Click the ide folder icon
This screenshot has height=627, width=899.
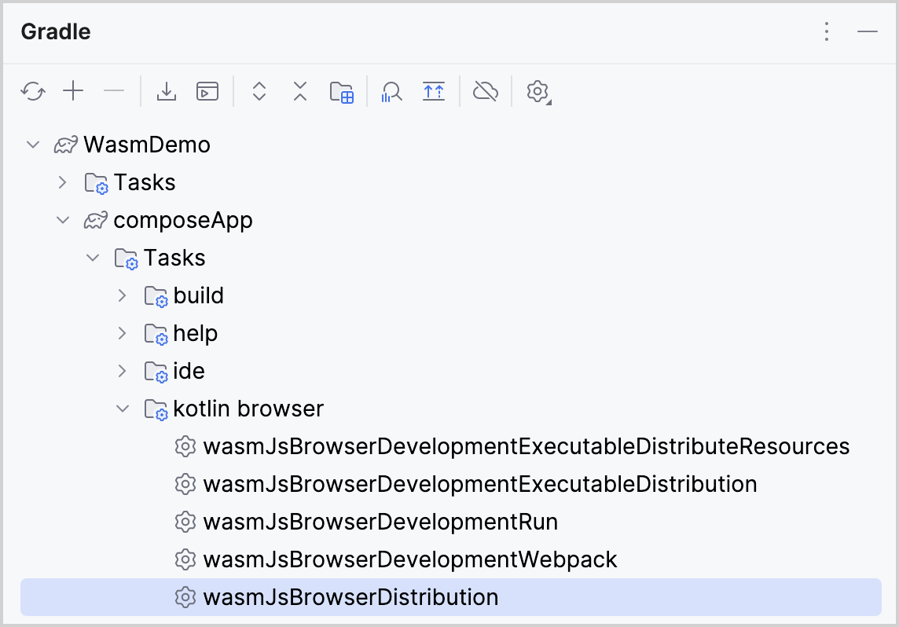[x=156, y=372]
